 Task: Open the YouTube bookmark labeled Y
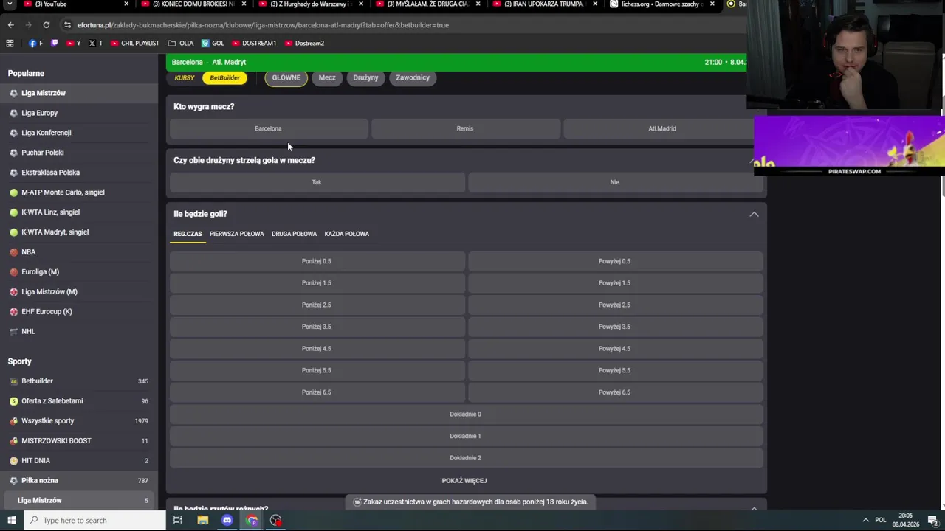click(x=73, y=43)
